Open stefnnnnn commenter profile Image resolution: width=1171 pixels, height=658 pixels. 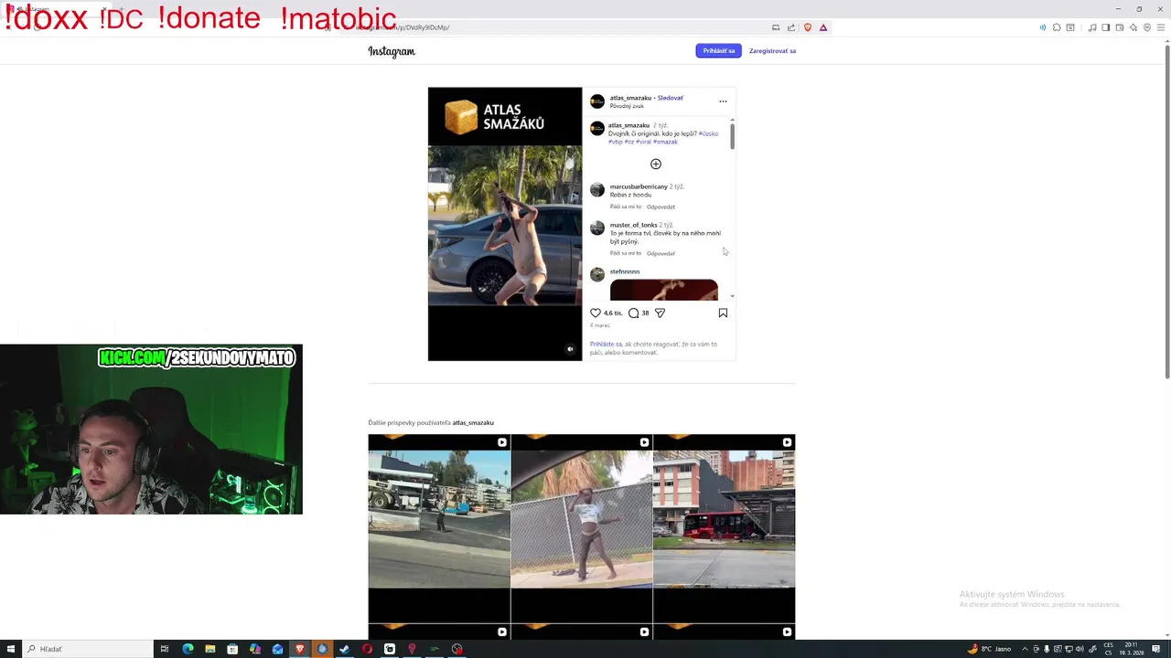tap(625, 271)
